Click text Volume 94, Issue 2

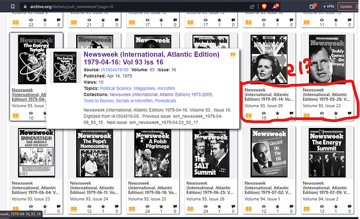click(x=320, y=199)
